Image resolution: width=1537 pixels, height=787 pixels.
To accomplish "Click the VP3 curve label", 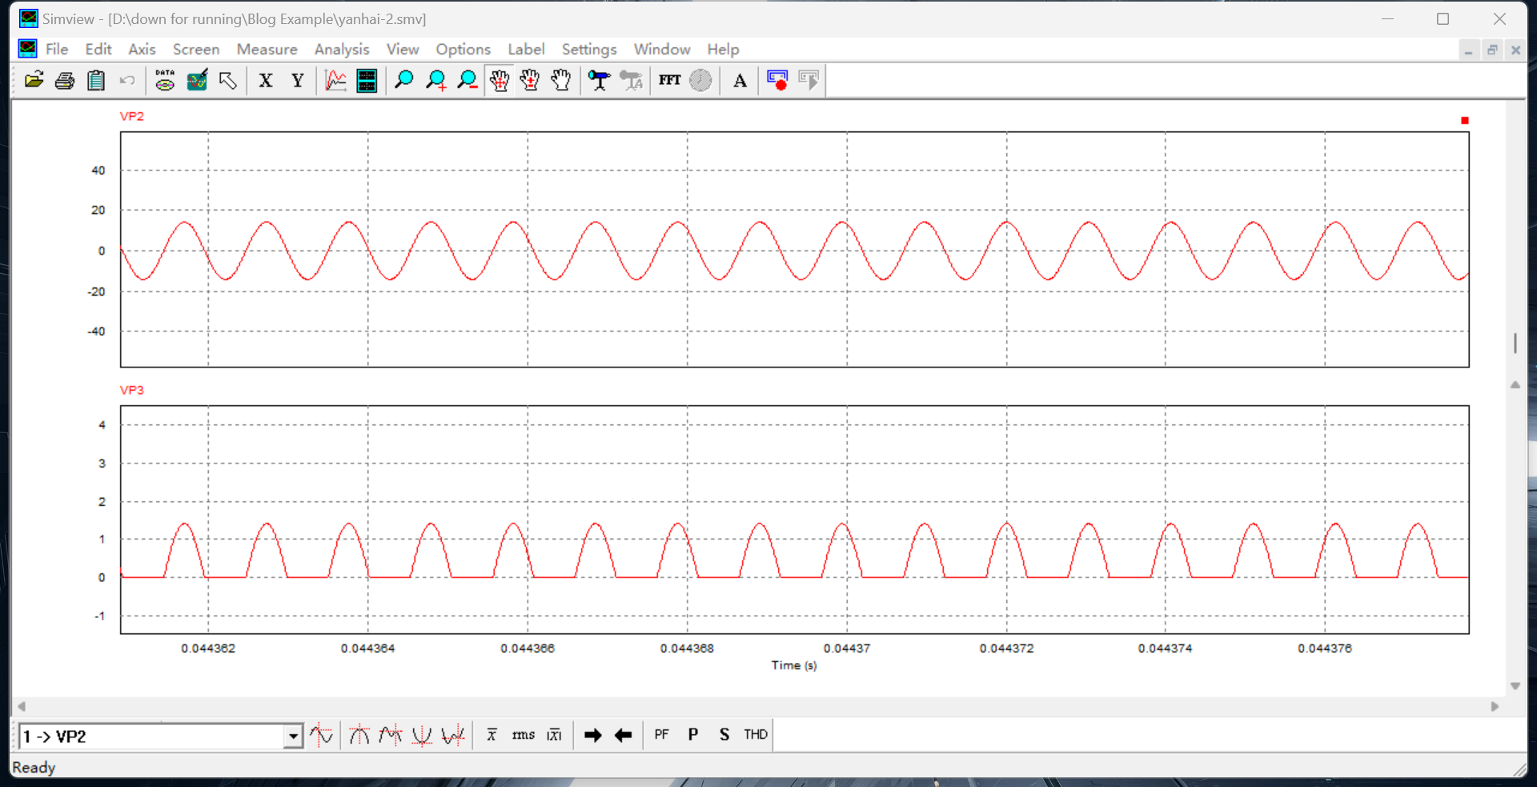I will coord(132,390).
